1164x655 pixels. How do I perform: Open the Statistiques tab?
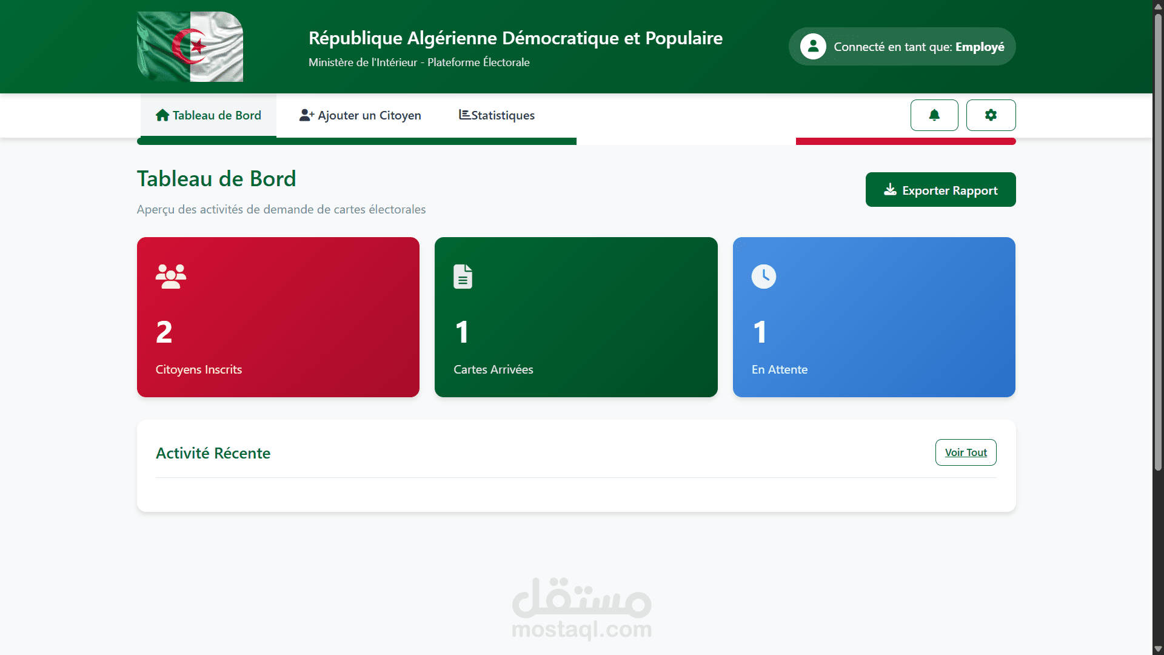click(x=497, y=115)
